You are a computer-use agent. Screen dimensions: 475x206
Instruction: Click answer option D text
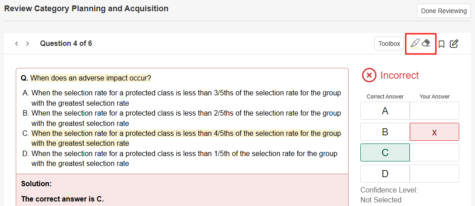(x=184, y=154)
